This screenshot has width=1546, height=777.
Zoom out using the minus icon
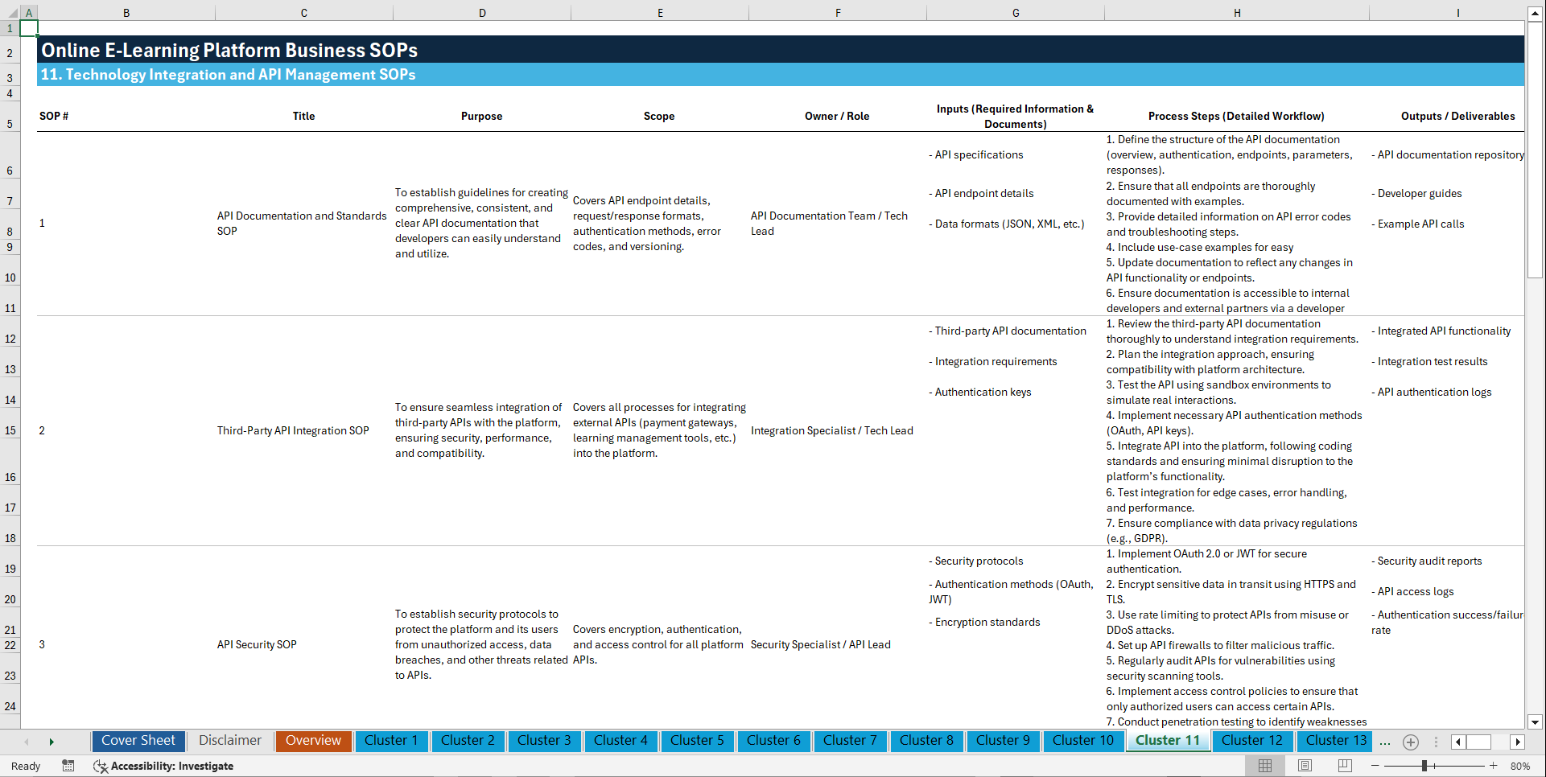1375,766
